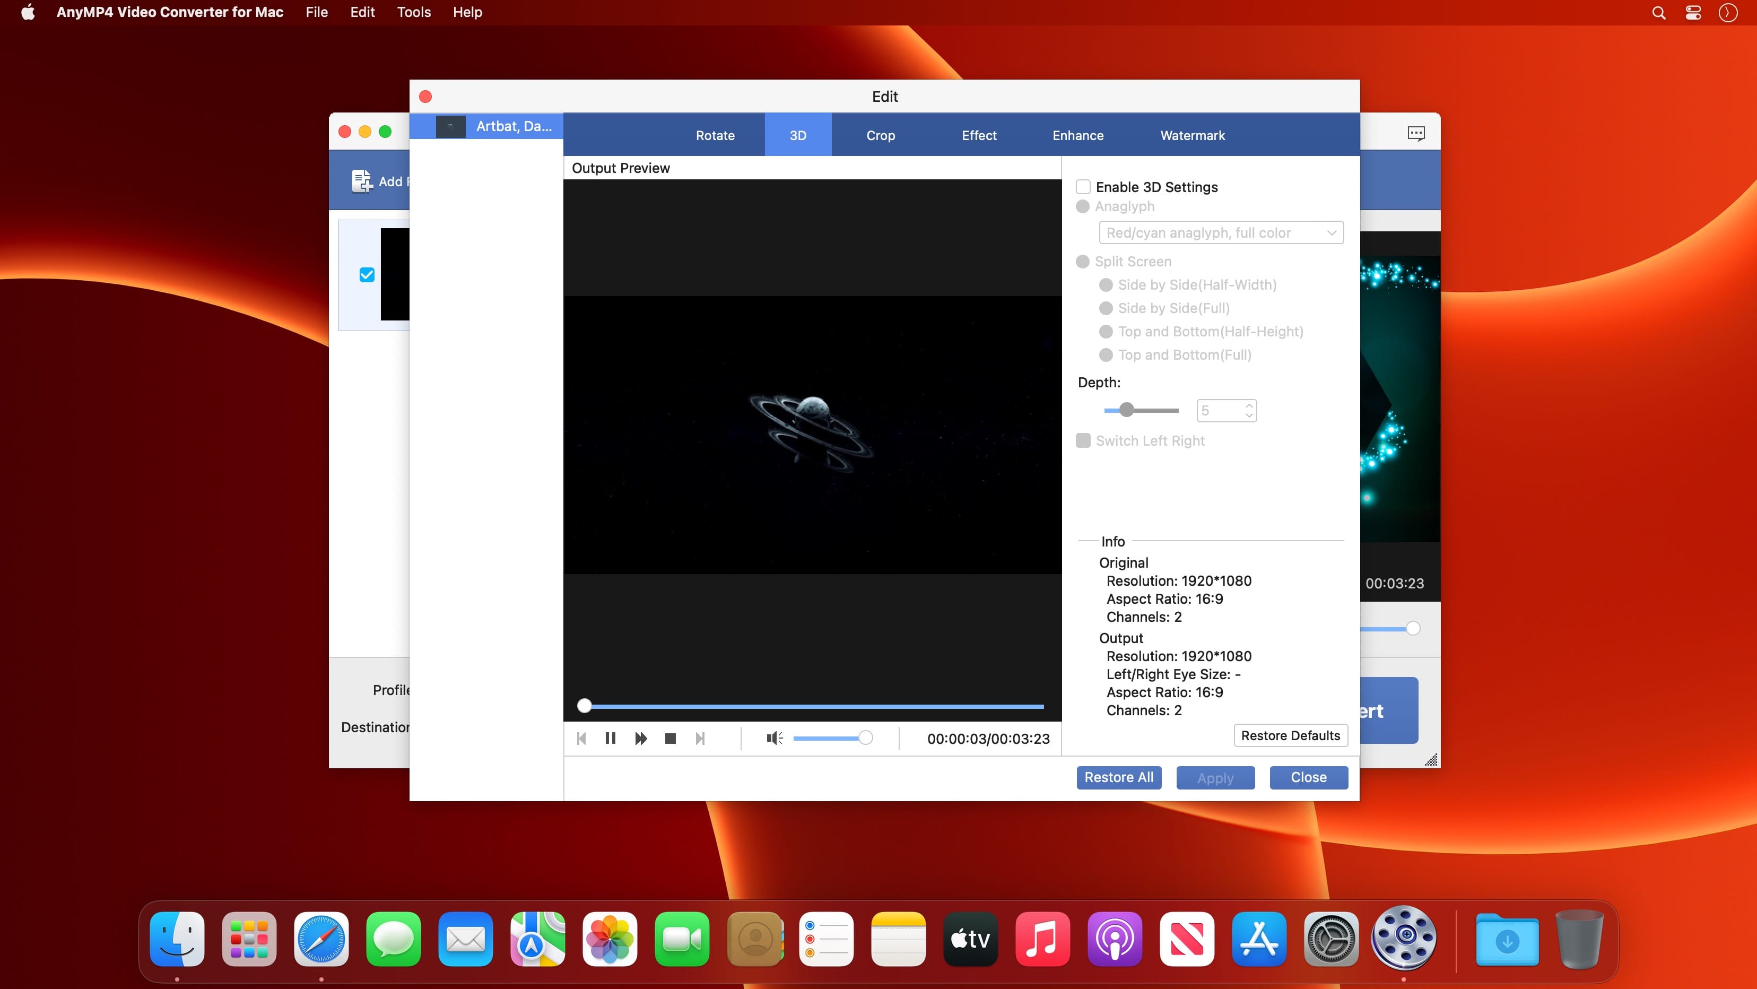Open the feedback chat bubble icon
Image resolution: width=1757 pixels, height=989 pixels.
(x=1416, y=133)
